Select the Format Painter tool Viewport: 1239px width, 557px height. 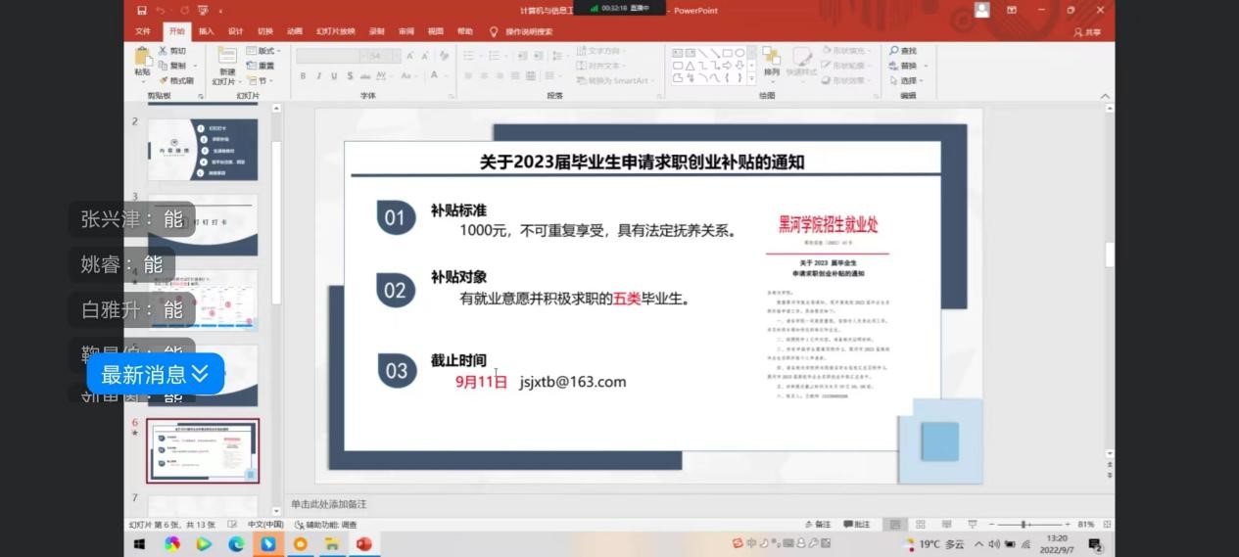pos(176,80)
